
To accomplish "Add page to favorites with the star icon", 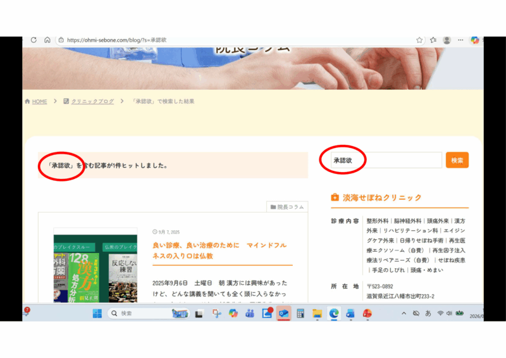I will [419, 40].
